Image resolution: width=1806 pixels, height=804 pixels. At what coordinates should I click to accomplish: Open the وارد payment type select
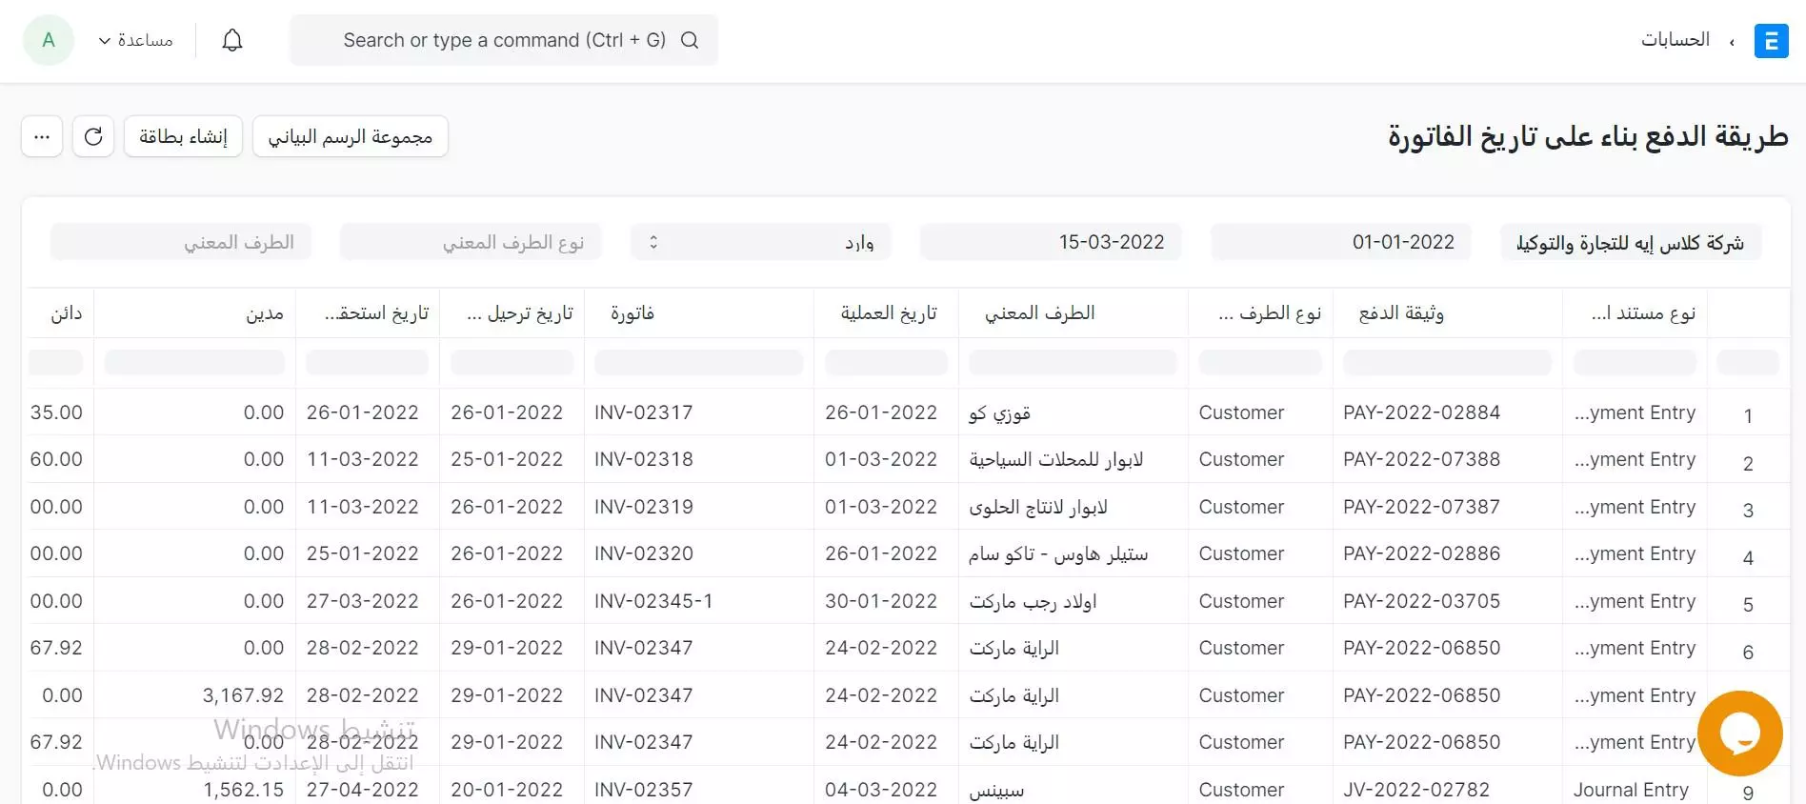761,242
